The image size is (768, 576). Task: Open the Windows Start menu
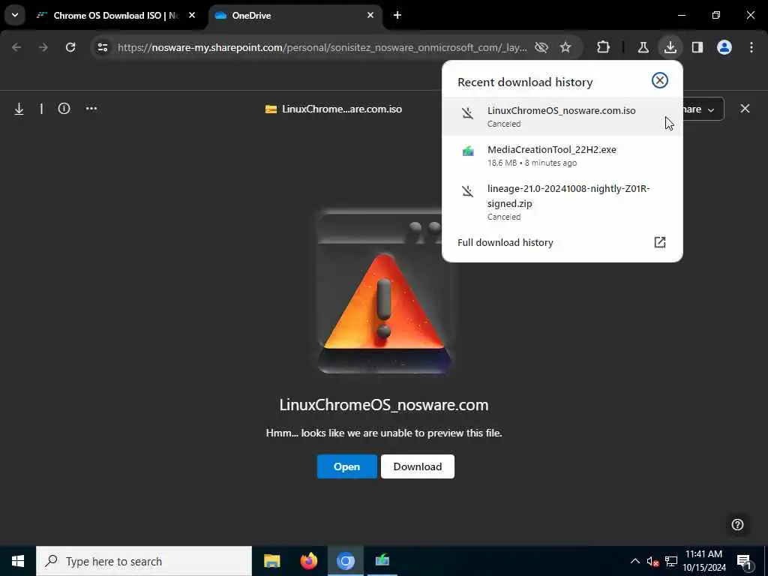[18, 561]
